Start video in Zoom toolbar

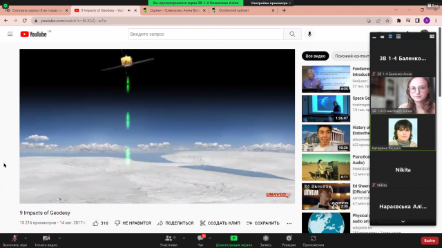click(46, 240)
